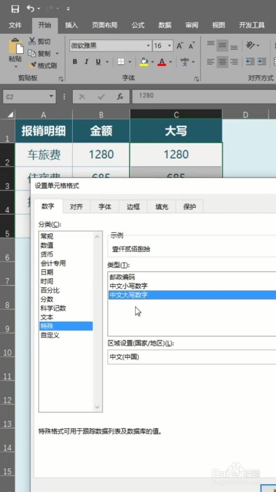Image resolution: width=276 pixels, height=492 pixels.
Task: Open the 剪贴板 clipboard dialog launcher
Action: coord(61,79)
